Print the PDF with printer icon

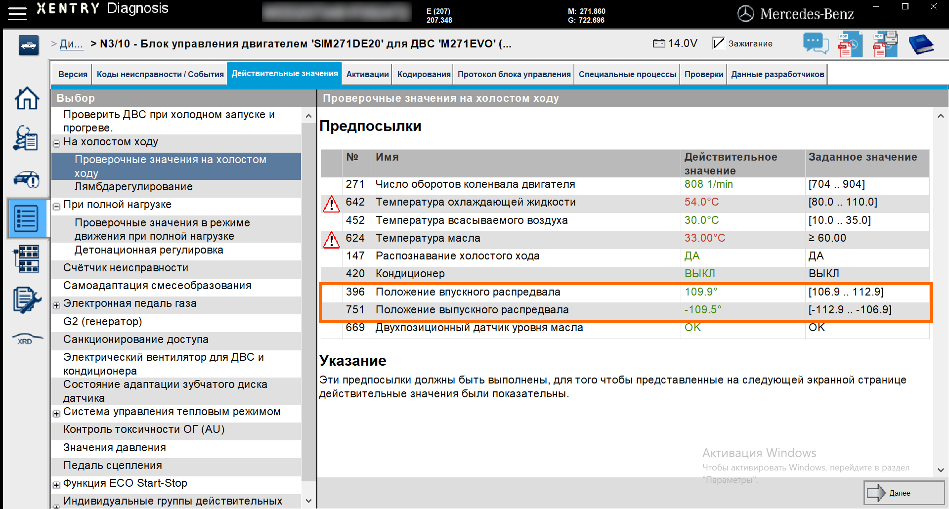coord(885,44)
